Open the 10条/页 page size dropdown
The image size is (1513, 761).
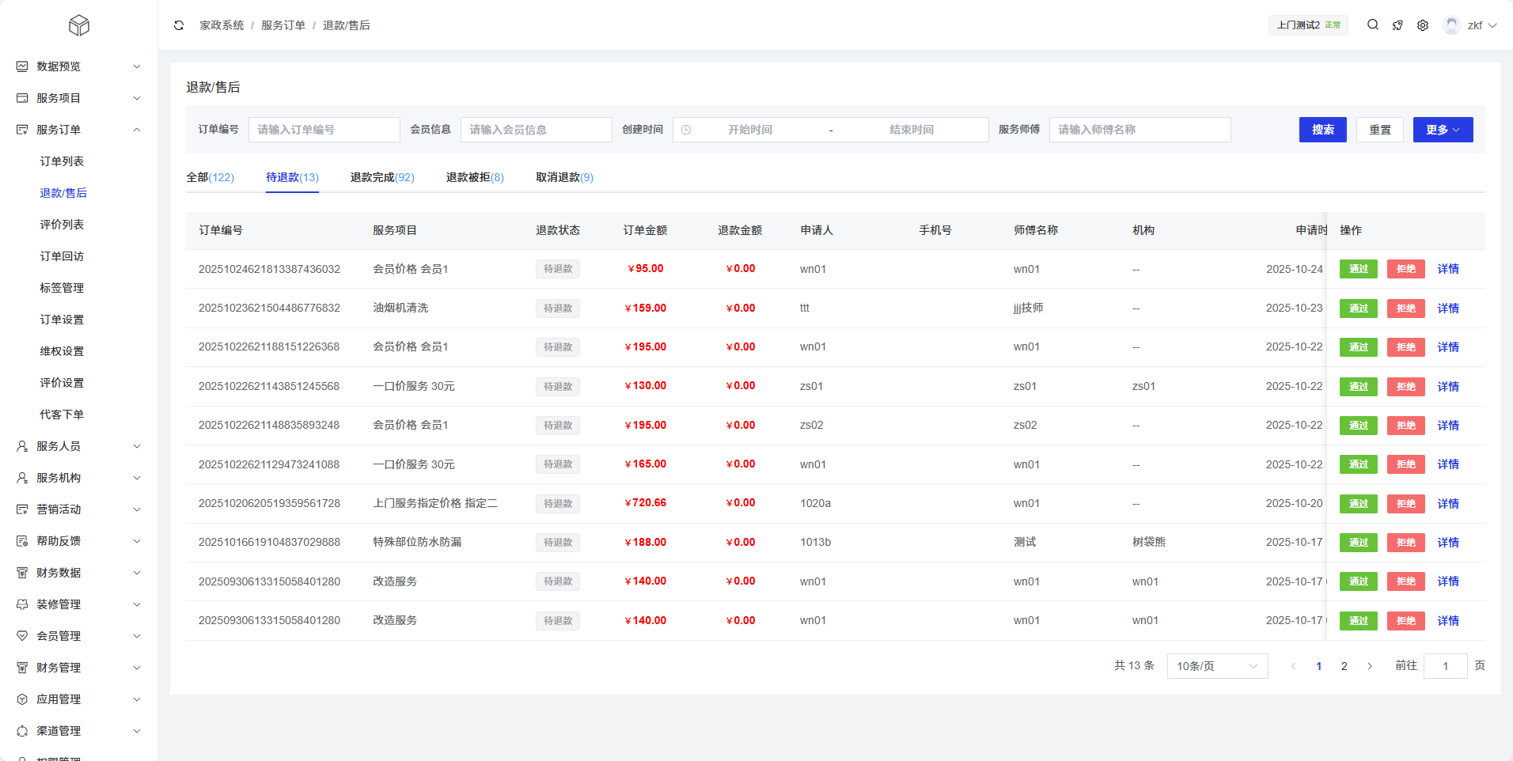click(x=1217, y=666)
